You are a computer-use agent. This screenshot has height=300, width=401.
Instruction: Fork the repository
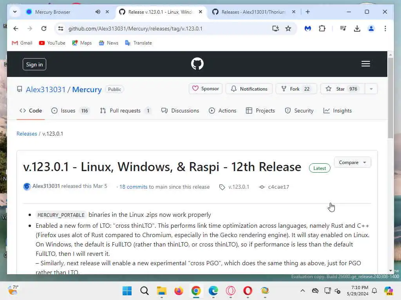point(296,89)
